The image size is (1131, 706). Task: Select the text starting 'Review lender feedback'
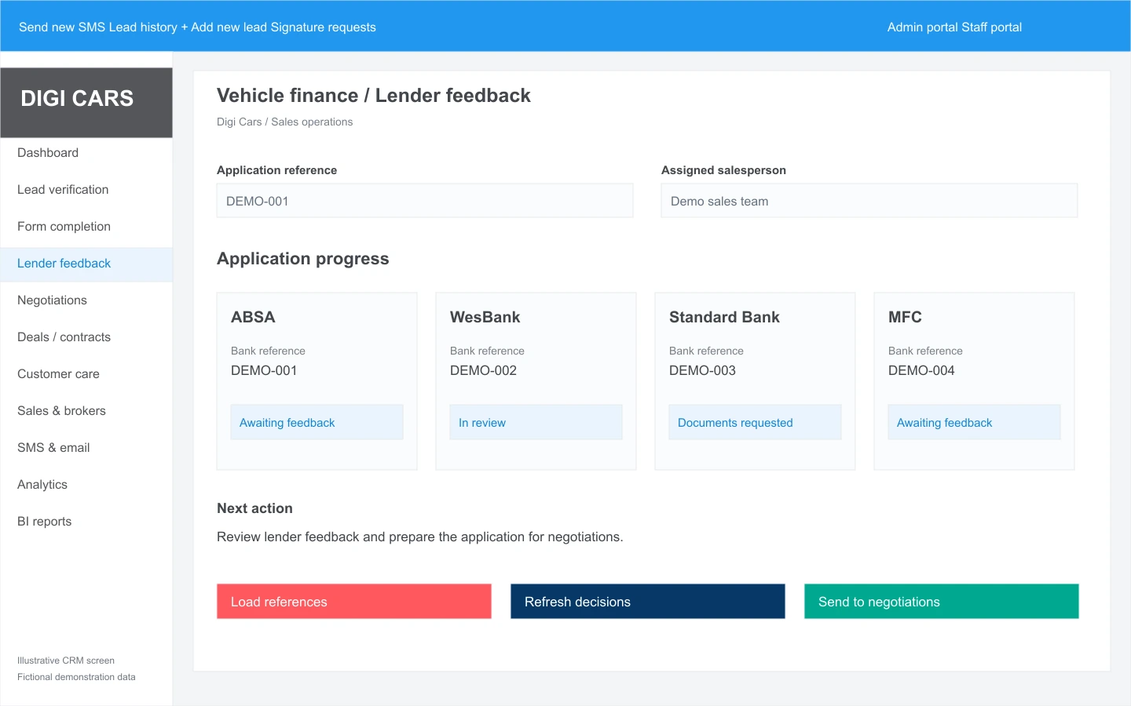tap(420, 537)
